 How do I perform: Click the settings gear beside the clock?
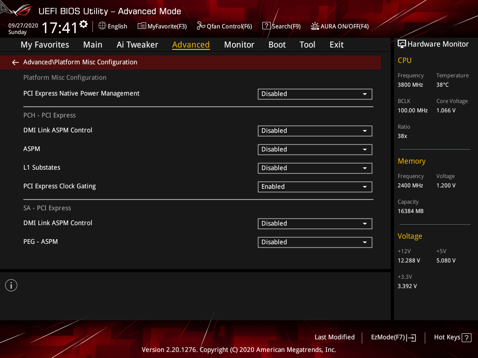point(84,24)
